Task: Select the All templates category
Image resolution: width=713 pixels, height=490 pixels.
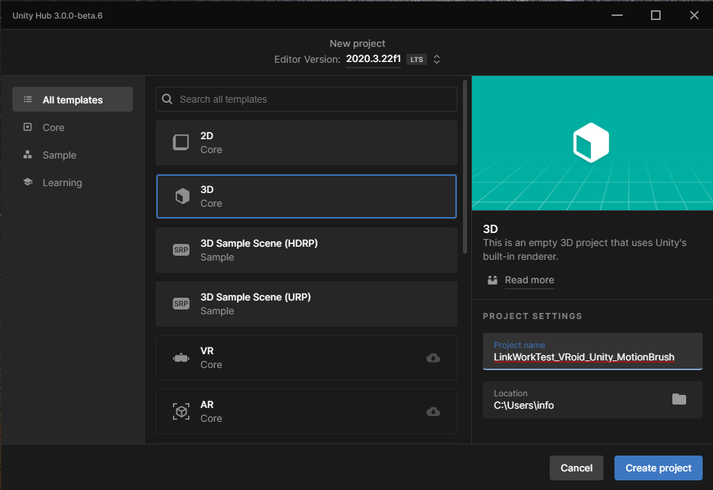Action: tap(72, 100)
